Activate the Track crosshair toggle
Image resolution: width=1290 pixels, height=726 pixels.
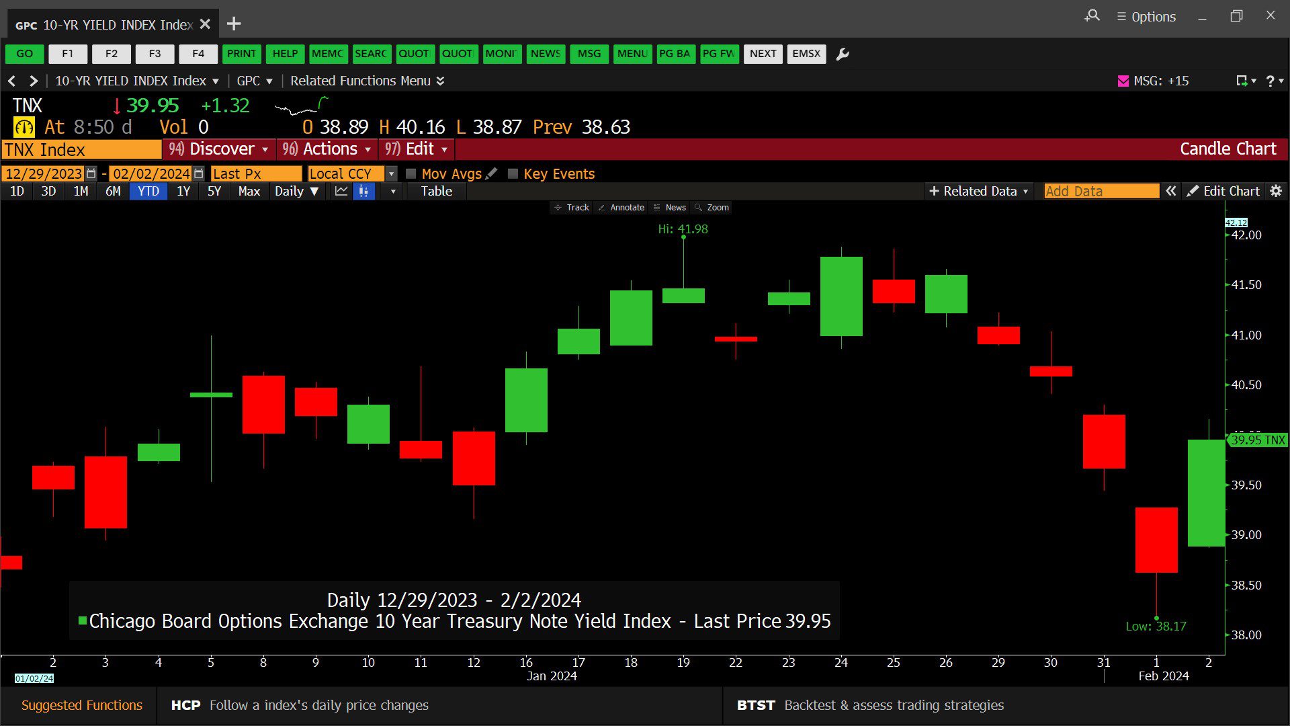[571, 208]
